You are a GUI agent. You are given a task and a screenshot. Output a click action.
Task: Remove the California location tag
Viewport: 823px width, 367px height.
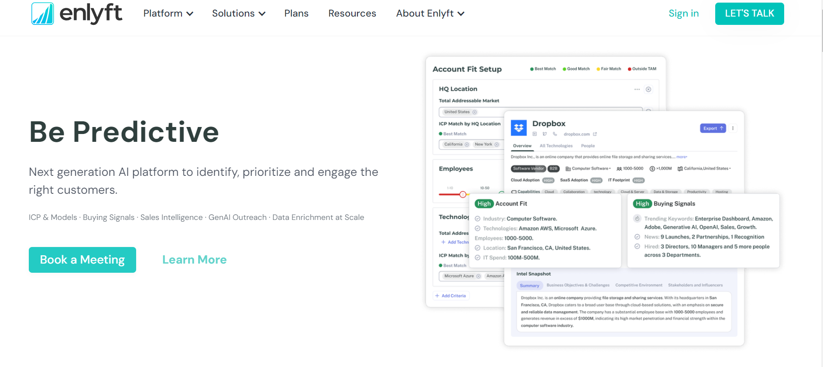click(467, 144)
